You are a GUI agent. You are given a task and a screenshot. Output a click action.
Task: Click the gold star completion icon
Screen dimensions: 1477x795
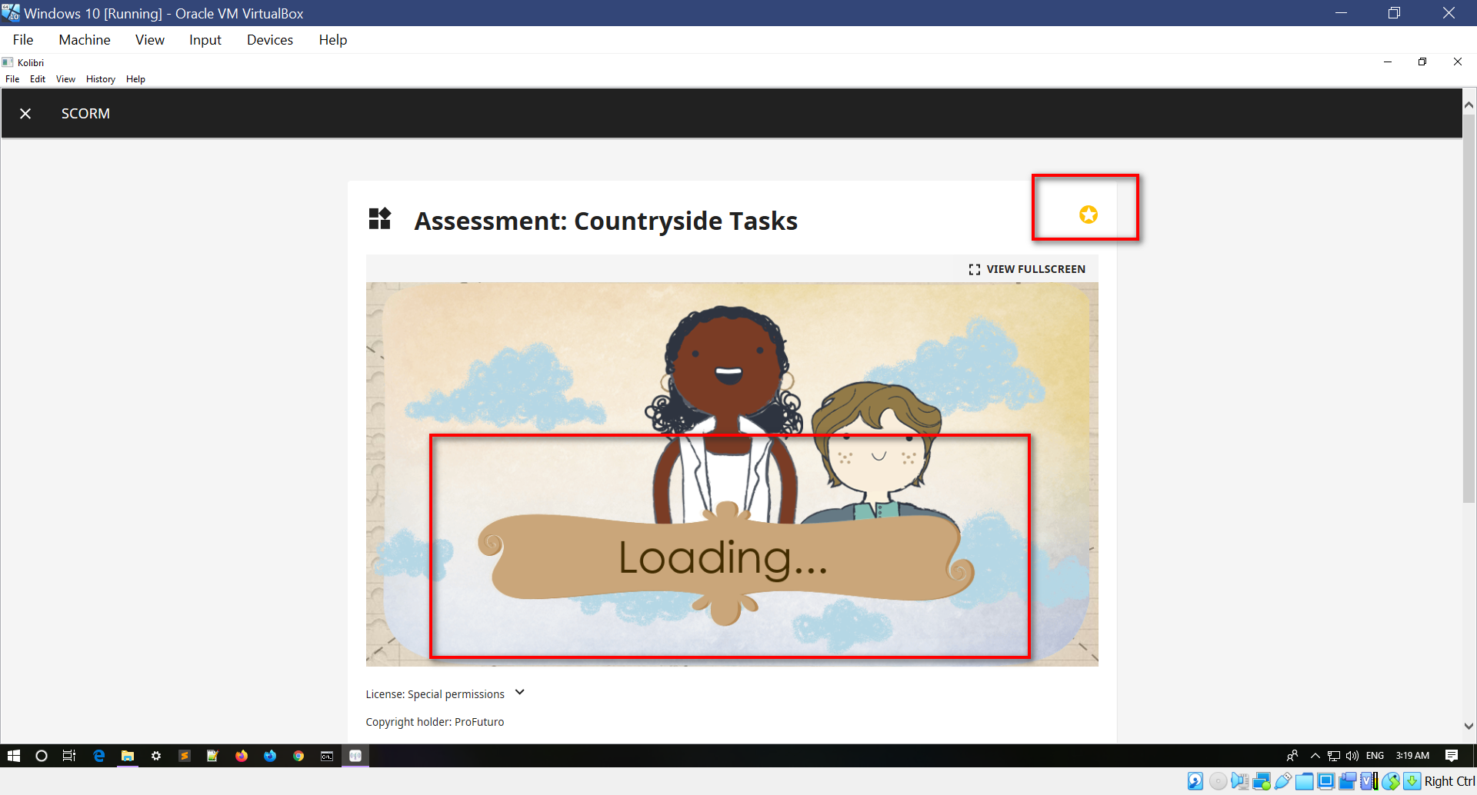pyautogui.click(x=1088, y=215)
